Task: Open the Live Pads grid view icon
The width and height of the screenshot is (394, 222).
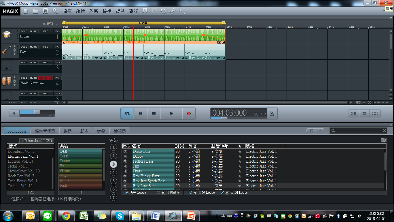Action: pos(375,114)
